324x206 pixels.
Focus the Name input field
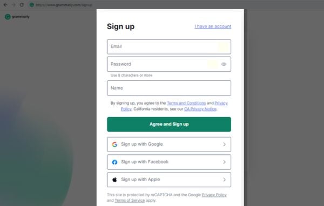169,88
